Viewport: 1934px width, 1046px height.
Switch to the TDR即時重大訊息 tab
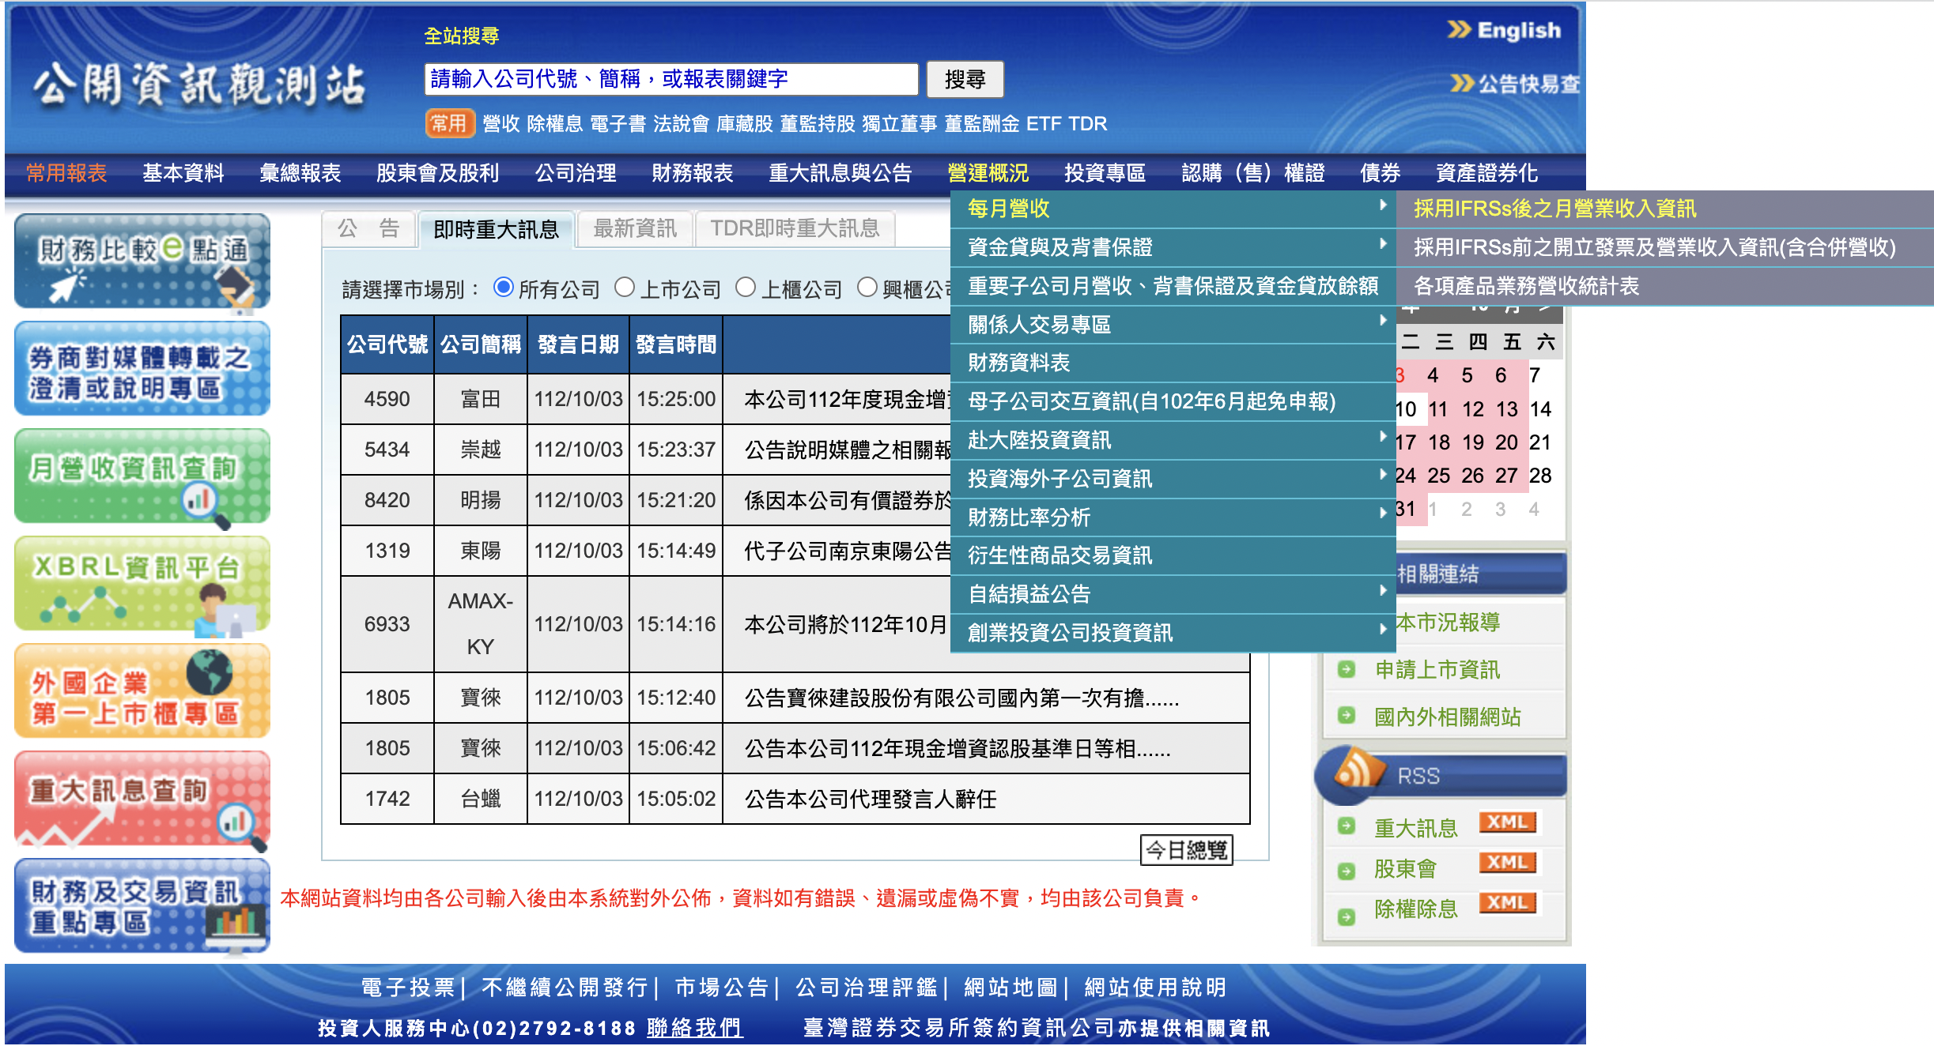tap(795, 229)
